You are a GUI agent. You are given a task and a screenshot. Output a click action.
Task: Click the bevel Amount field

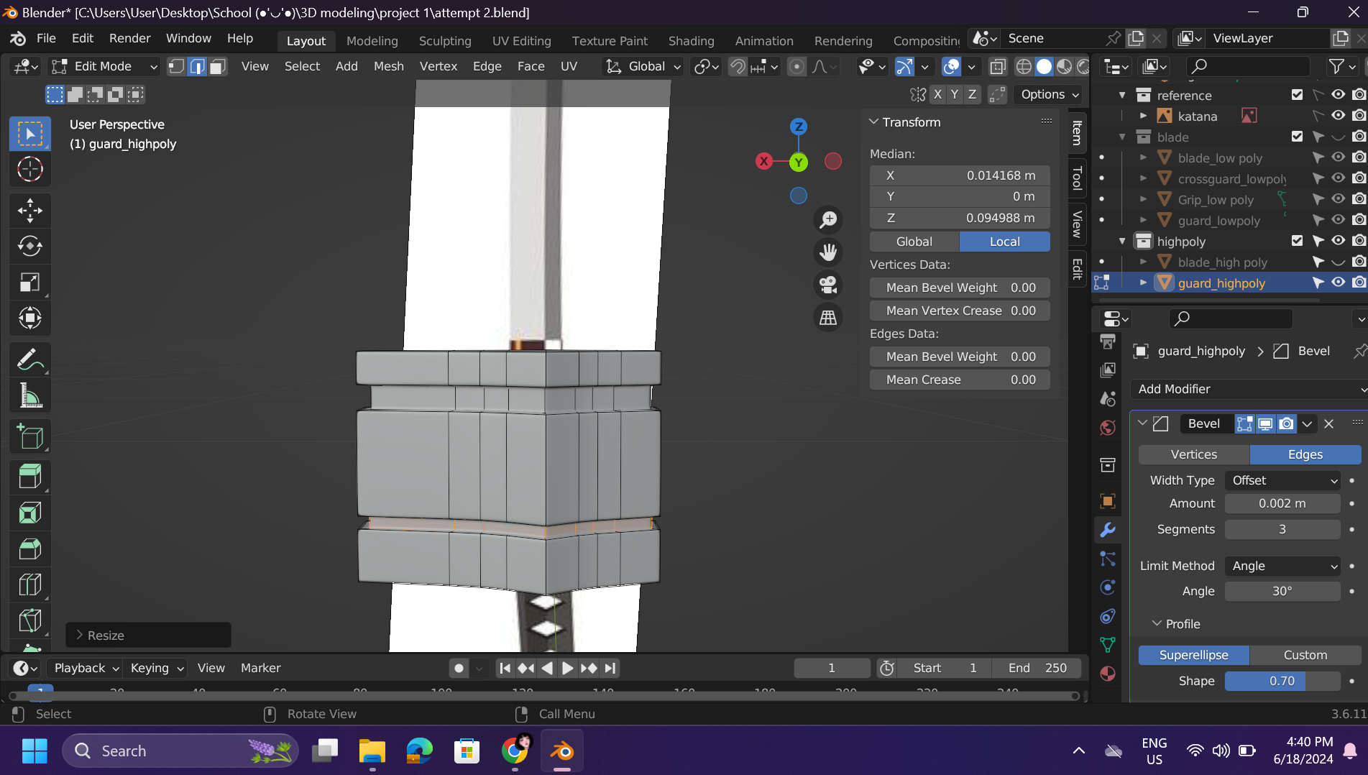[1282, 503]
